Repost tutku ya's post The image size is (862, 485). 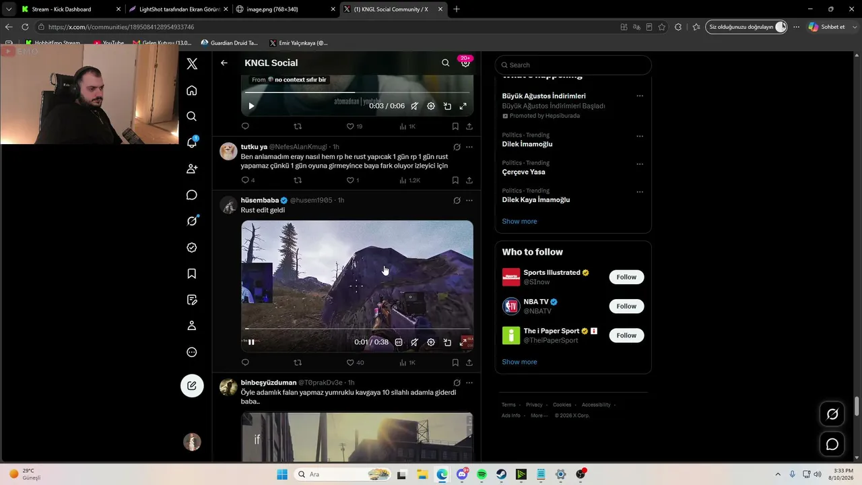pos(298,180)
